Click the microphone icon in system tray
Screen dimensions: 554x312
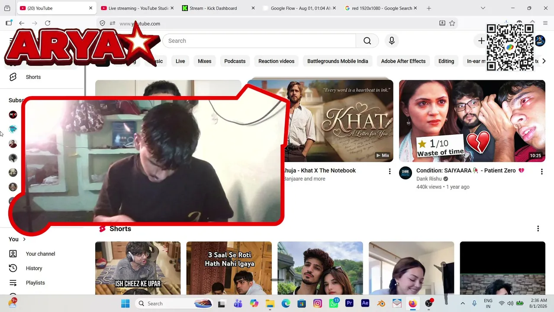(x=474, y=303)
